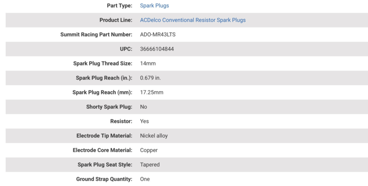Click the 0.679 in. reach value
Image resolution: width=368 pixels, height=186 pixels.
pos(150,78)
